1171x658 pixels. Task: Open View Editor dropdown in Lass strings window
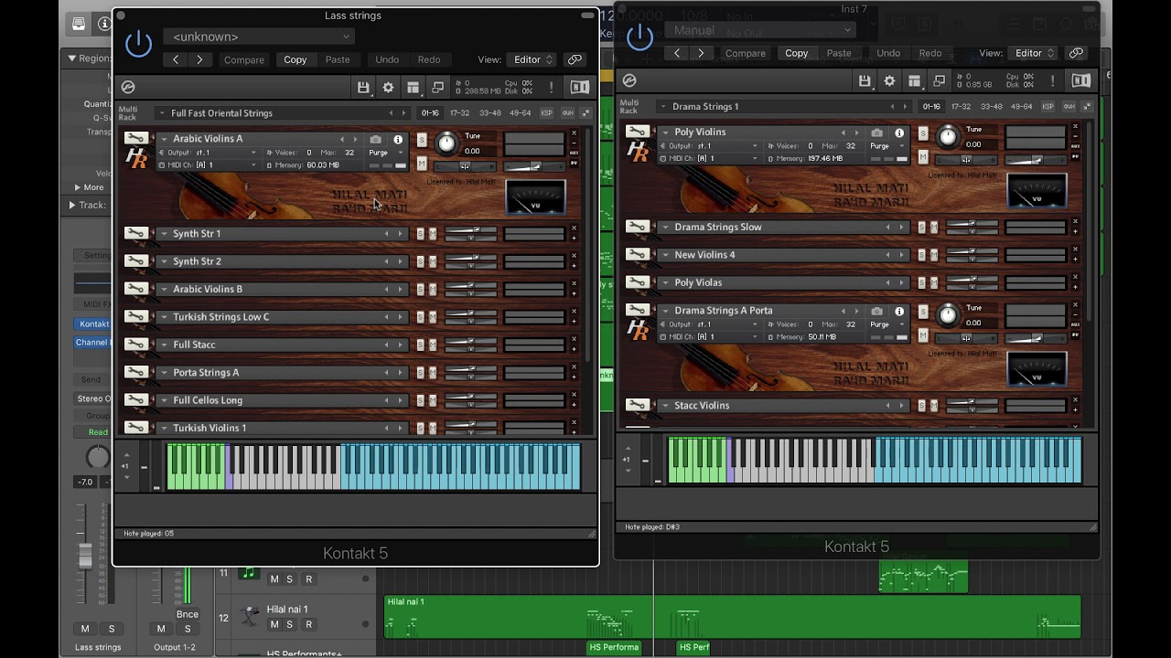pos(533,59)
